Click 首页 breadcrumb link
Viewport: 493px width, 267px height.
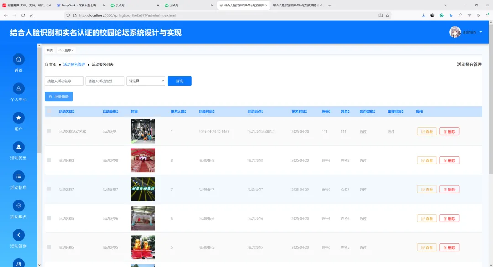click(x=51, y=65)
